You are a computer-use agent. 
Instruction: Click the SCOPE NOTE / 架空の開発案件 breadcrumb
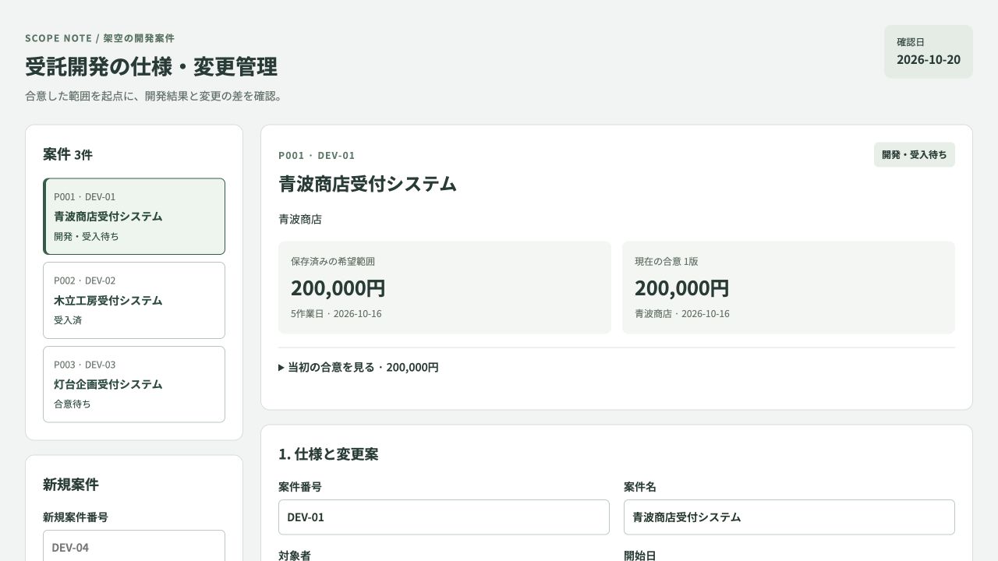click(100, 38)
